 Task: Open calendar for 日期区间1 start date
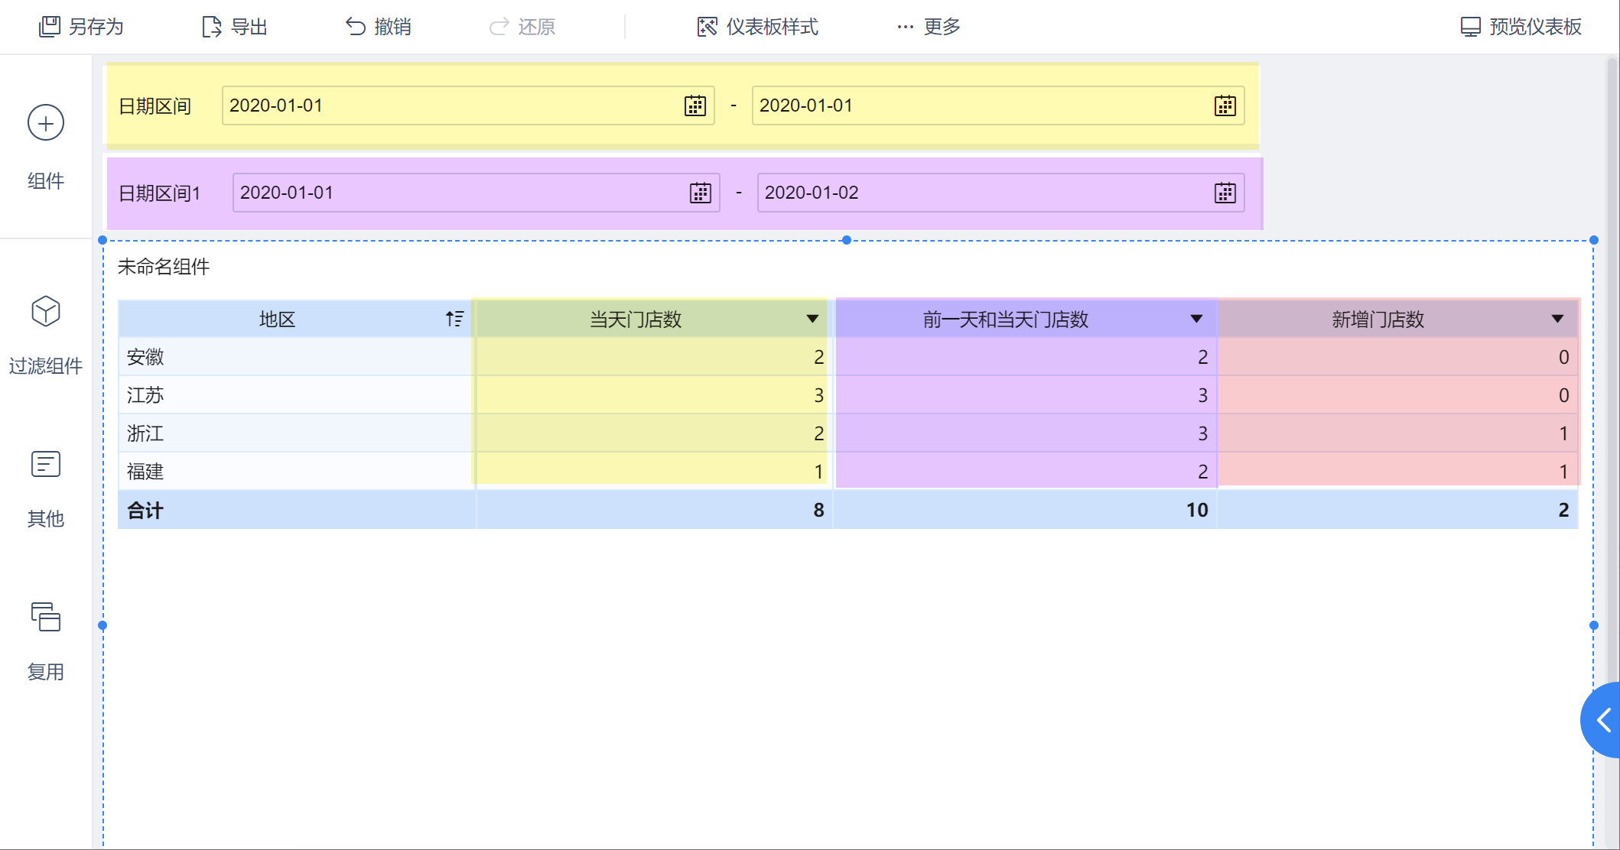[700, 193]
